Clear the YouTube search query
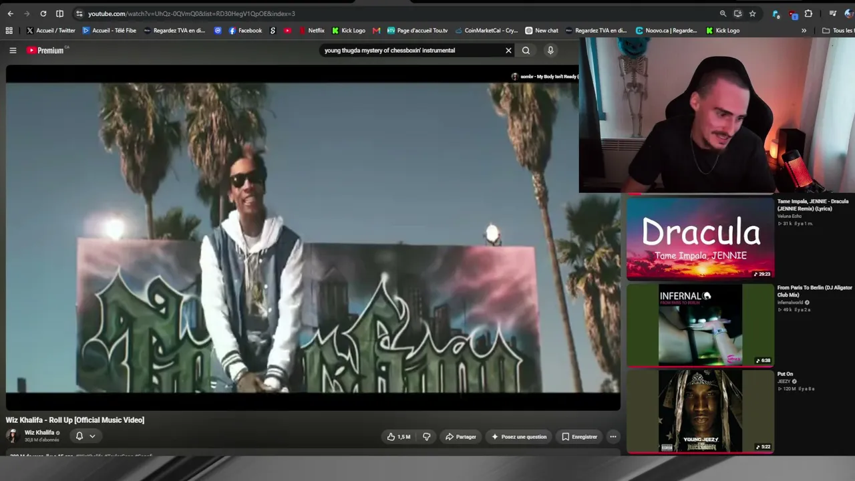 [x=508, y=50]
